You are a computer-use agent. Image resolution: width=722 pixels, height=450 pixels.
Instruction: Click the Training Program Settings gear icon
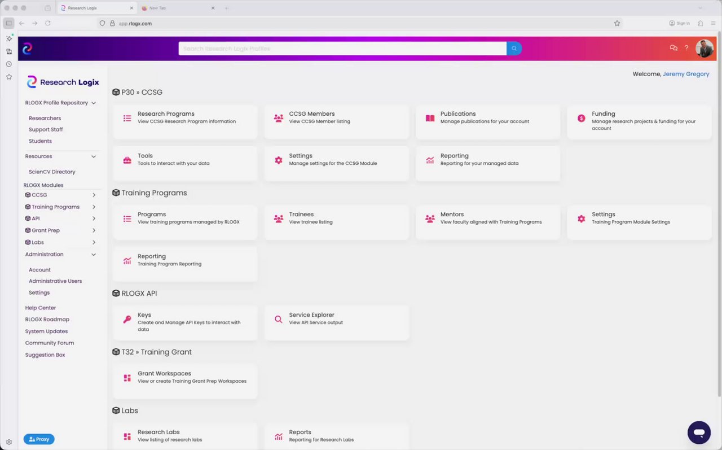(x=582, y=219)
